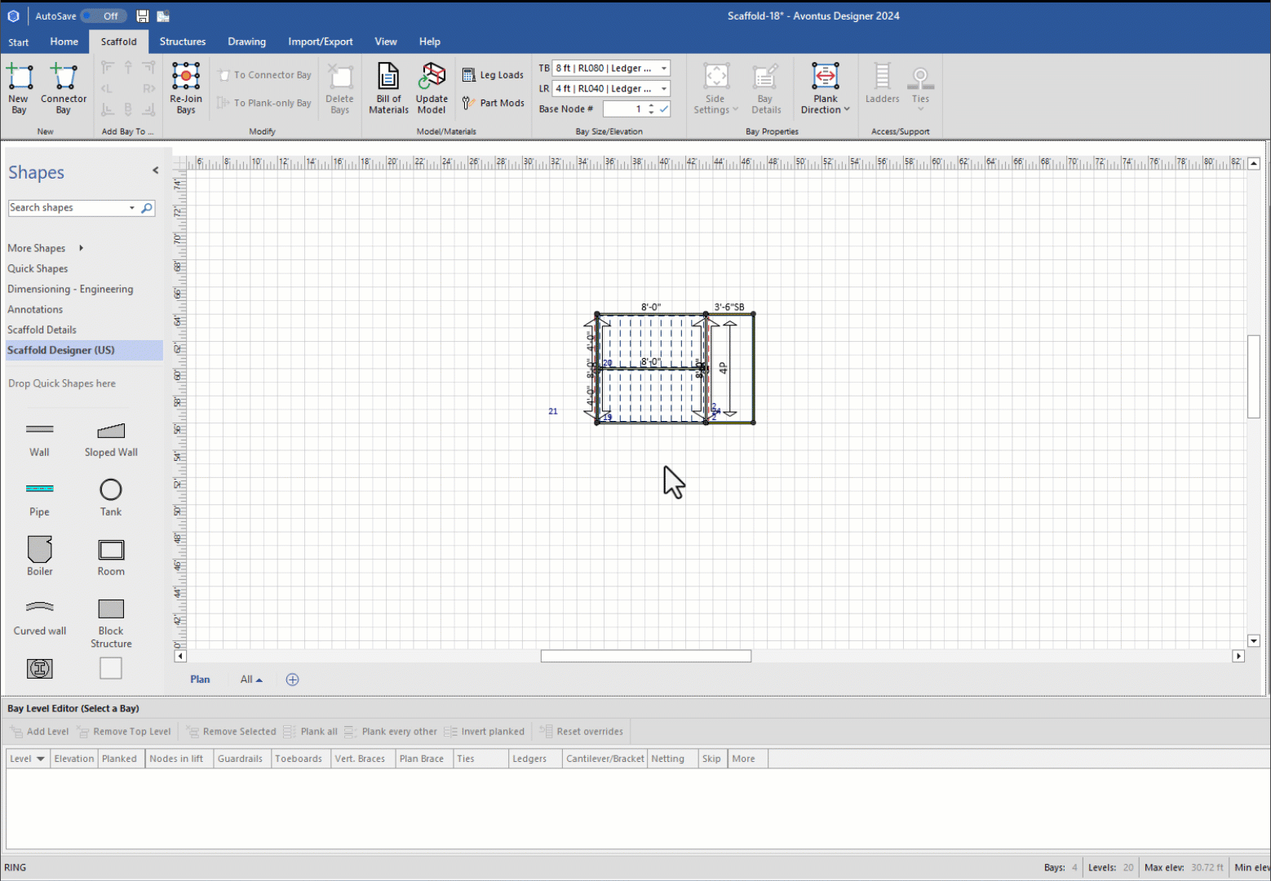Open Leg Loads
The image size is (1271, 881).
coord(493,75)
